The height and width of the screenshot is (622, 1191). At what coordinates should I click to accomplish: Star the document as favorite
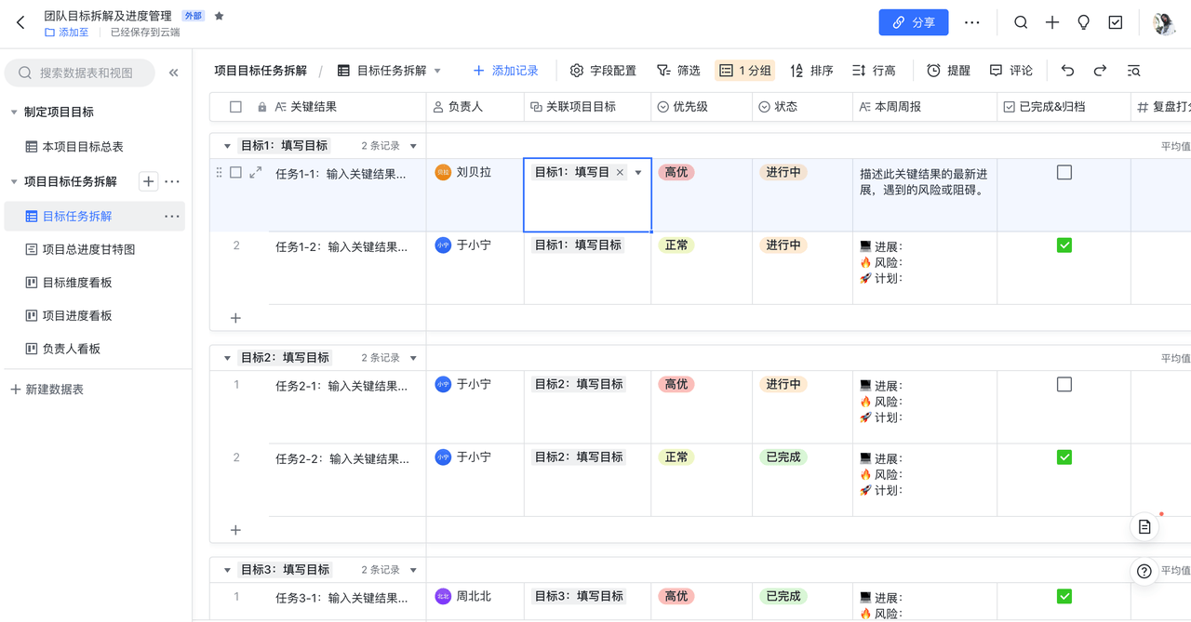[220, 16]
